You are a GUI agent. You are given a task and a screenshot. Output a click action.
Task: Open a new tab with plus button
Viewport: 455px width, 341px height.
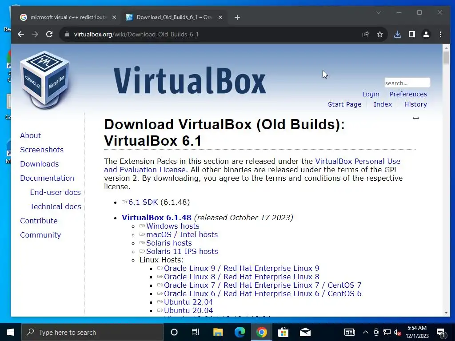(237, 17)
